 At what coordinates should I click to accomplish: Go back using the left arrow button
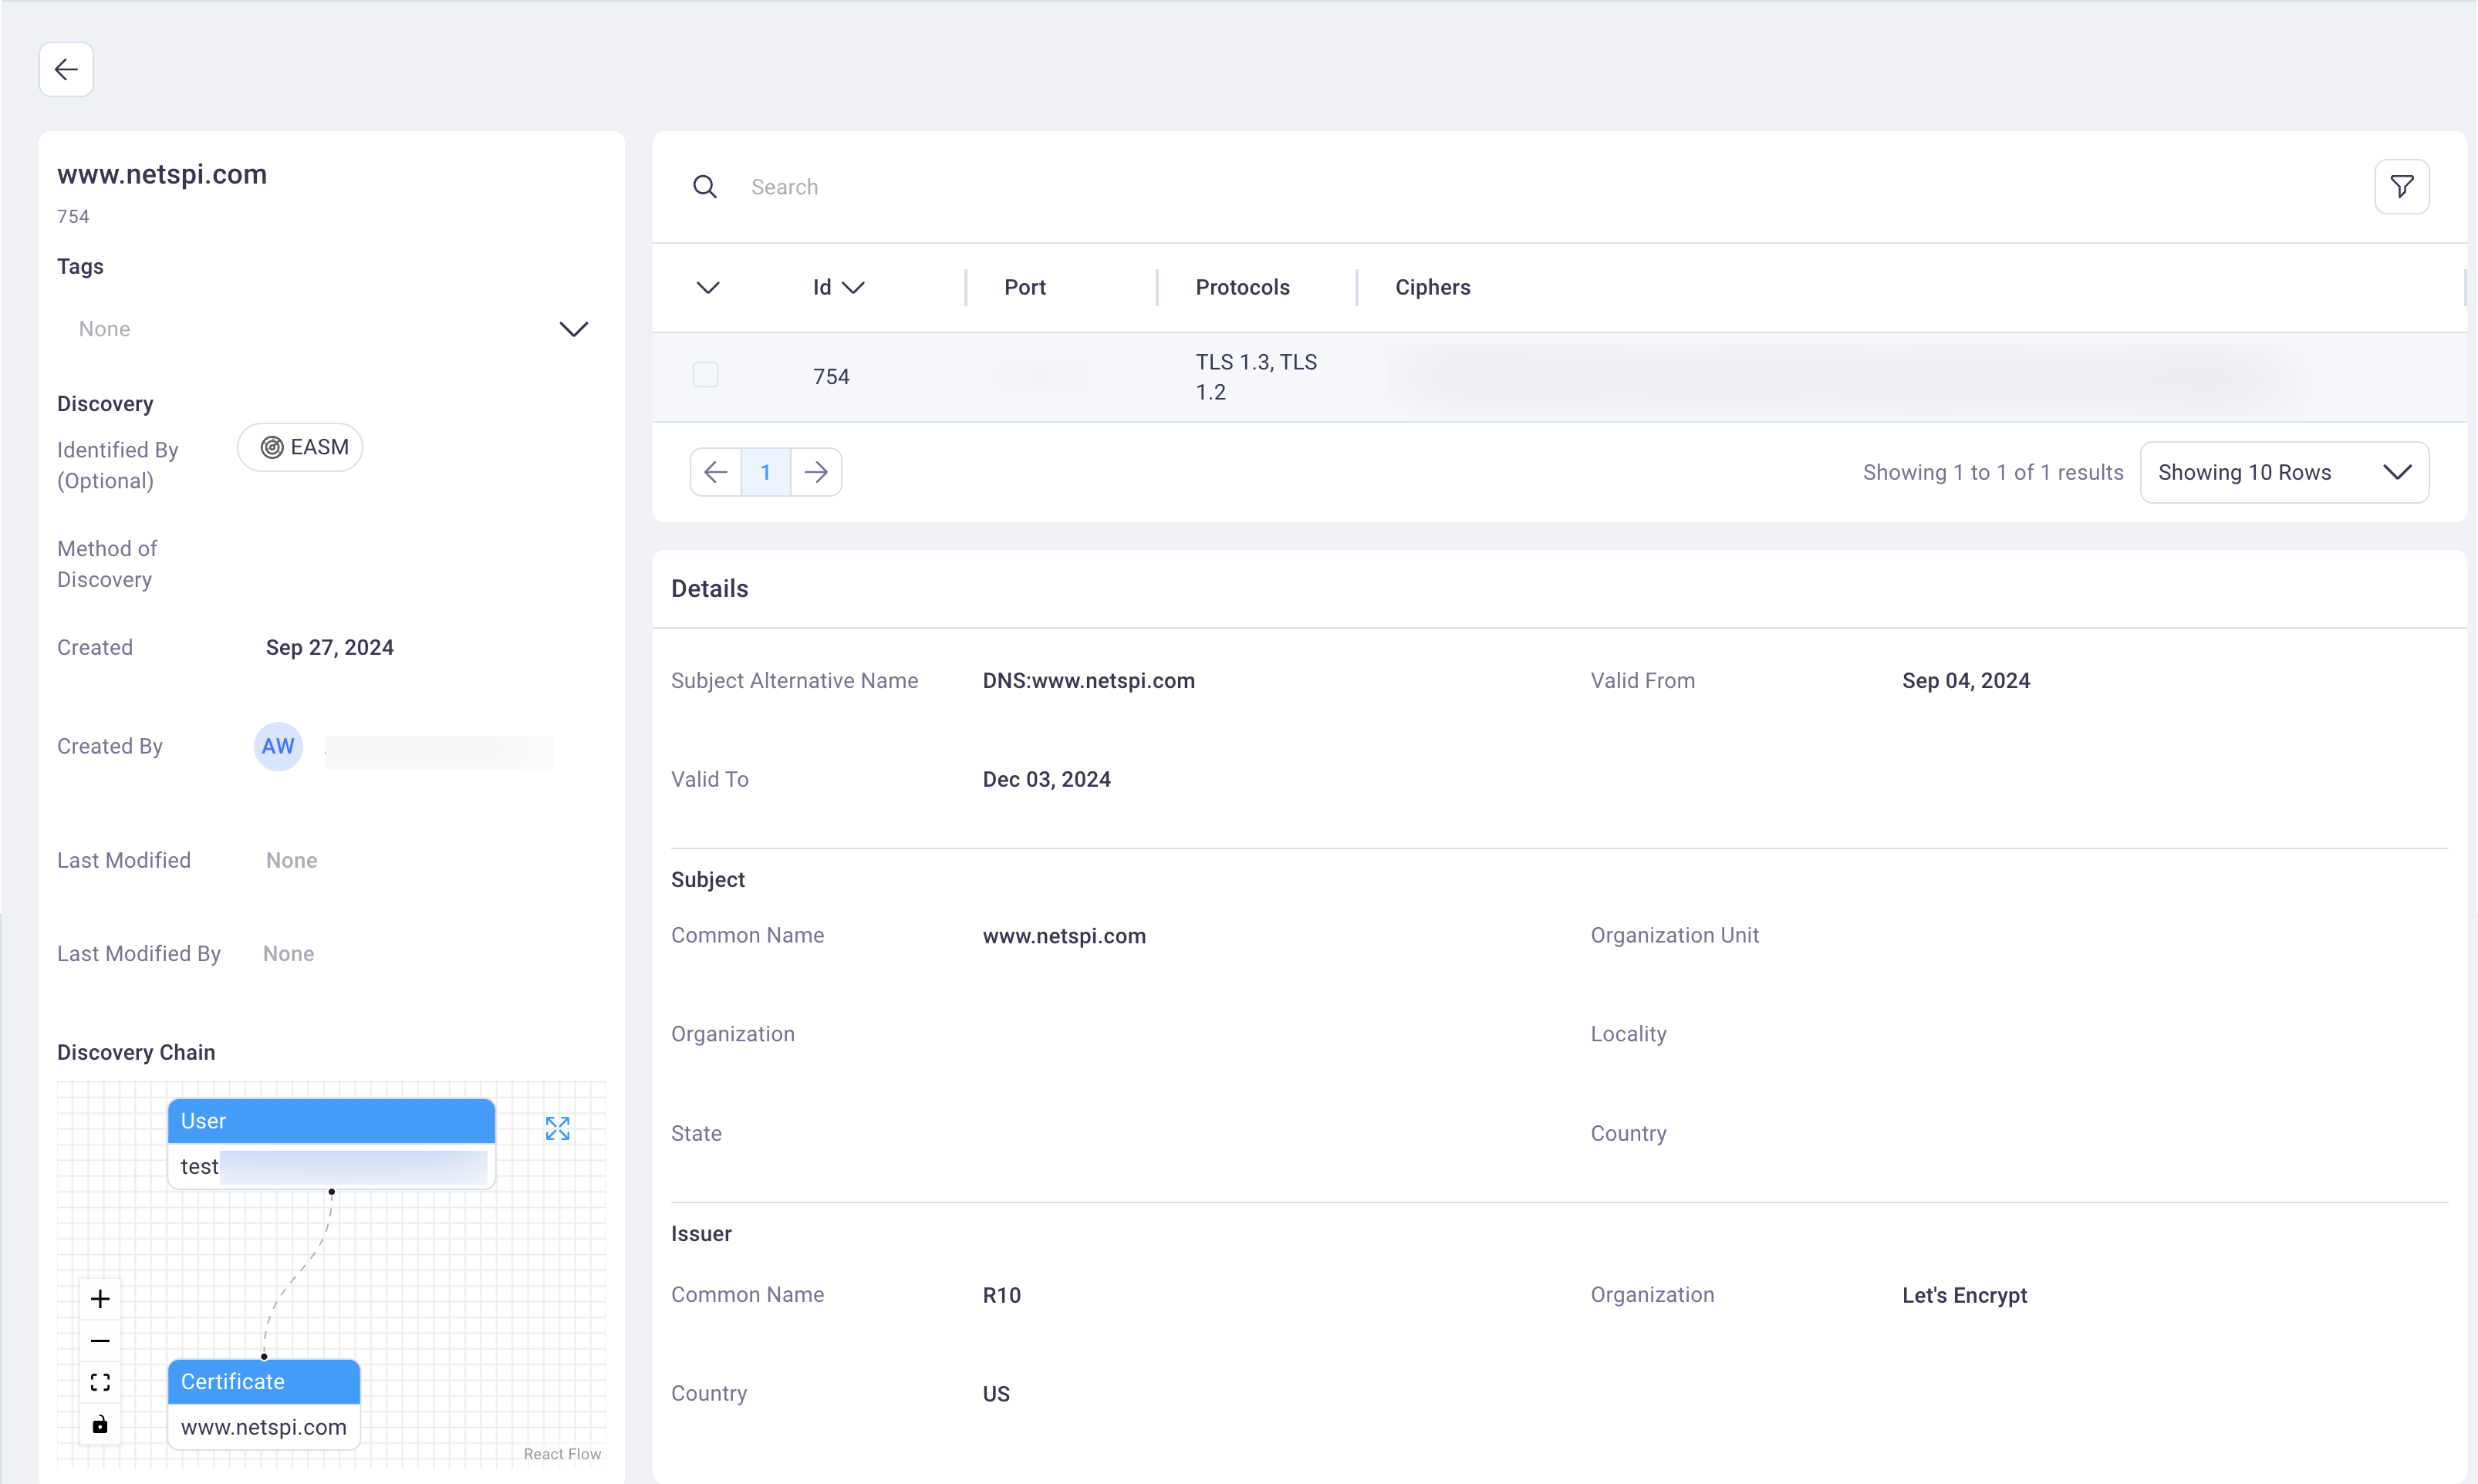tap(66, 69)
